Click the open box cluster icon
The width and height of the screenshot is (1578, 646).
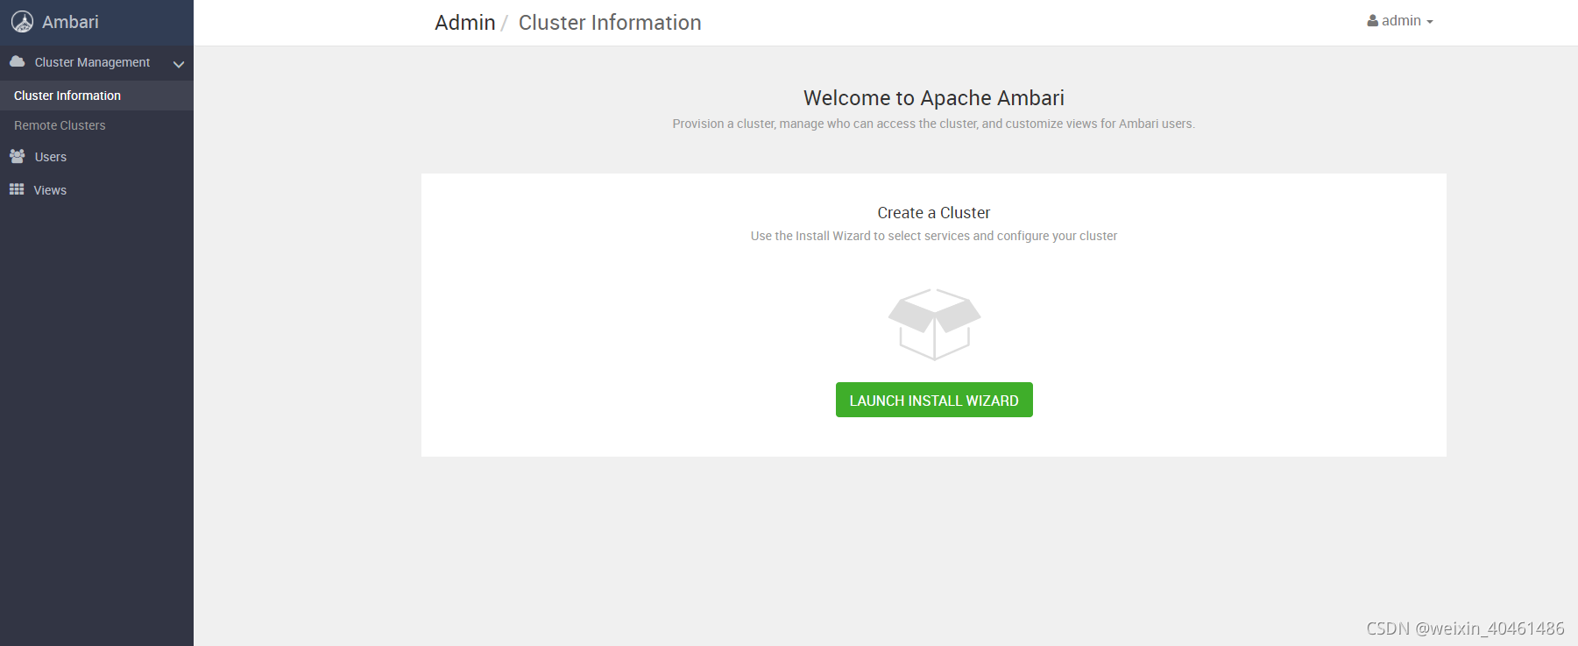pos(934,324)
